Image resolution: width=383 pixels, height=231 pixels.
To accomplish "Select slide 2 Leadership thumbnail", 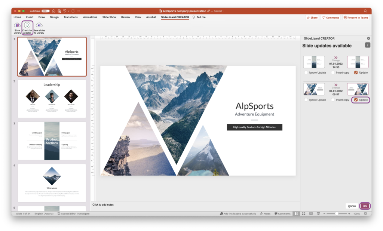I will (x=52, y=99).
